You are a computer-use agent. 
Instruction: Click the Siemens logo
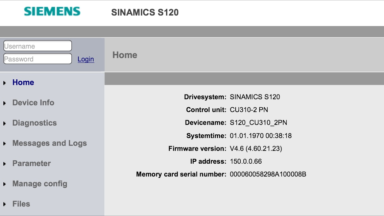[52, 12]
